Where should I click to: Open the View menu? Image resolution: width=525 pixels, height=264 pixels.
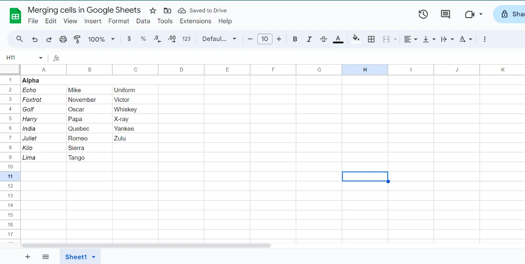pyautogui.click(x=70, y=21)
